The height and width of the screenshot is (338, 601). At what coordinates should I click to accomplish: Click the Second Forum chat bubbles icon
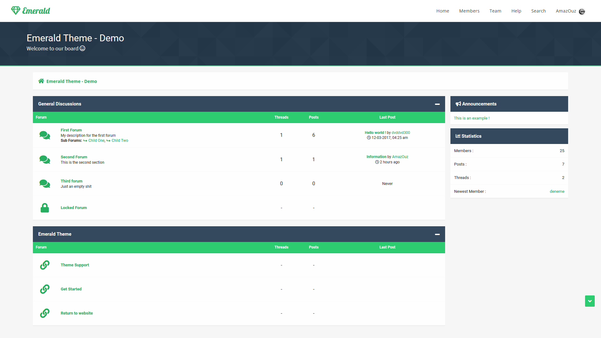(x=45, y=160)
